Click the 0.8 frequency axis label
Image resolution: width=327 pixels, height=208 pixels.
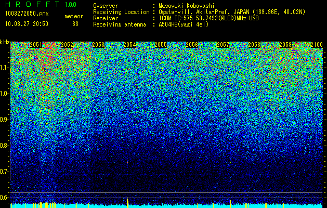pos(4,146)
